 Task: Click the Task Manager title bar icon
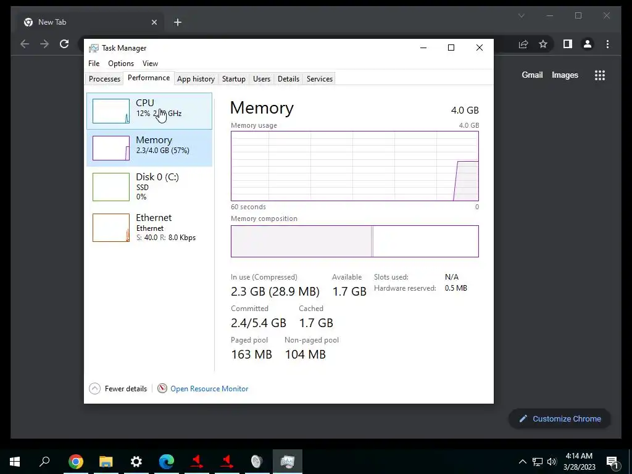coord(94,48)
